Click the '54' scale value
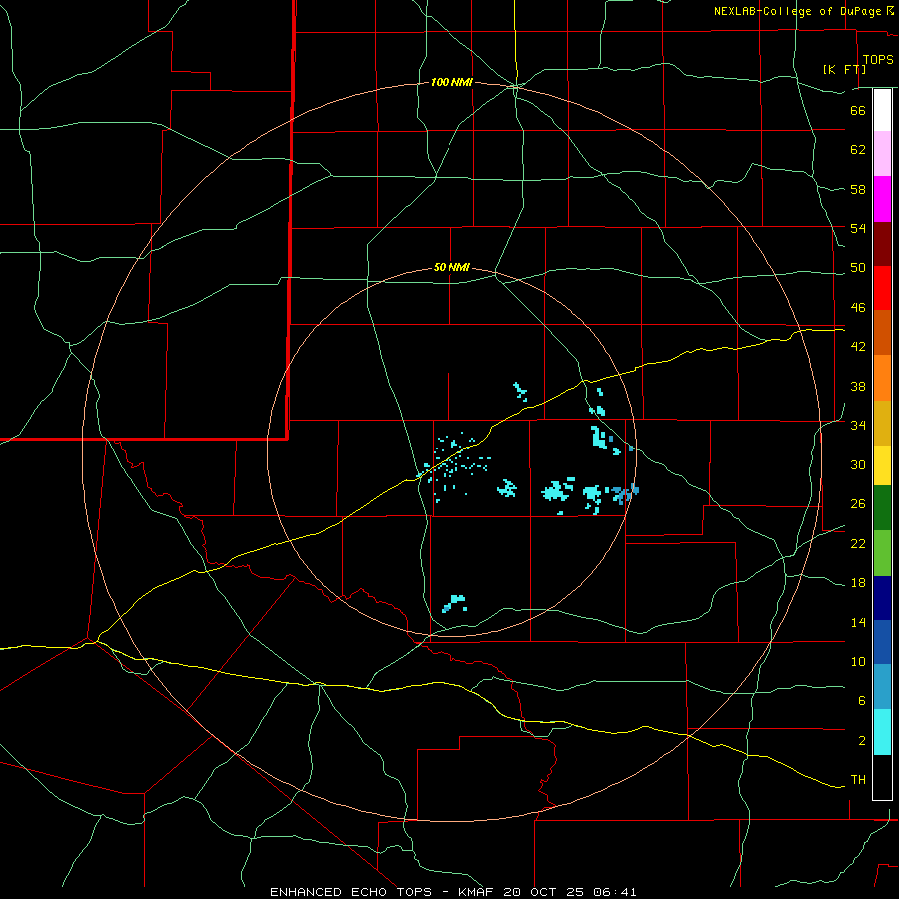899x899 pixels. pos(858,228)
